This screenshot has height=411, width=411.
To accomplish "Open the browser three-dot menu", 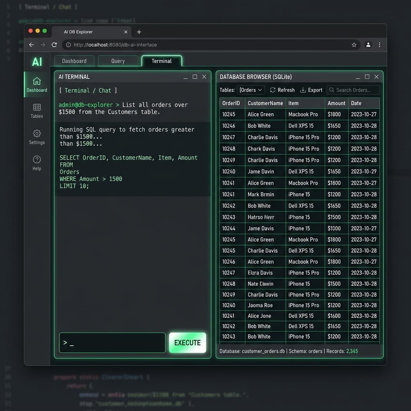I will [379, 45].
